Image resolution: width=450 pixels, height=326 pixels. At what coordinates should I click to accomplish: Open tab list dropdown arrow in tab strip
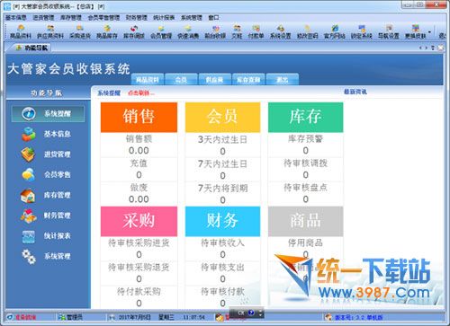[433, 48]
